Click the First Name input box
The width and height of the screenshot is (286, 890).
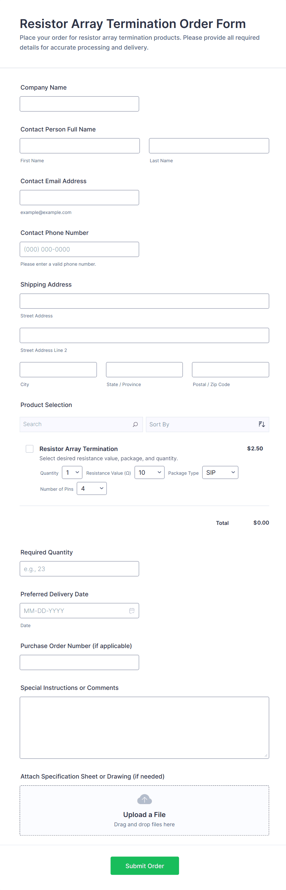tap(80, 146)
